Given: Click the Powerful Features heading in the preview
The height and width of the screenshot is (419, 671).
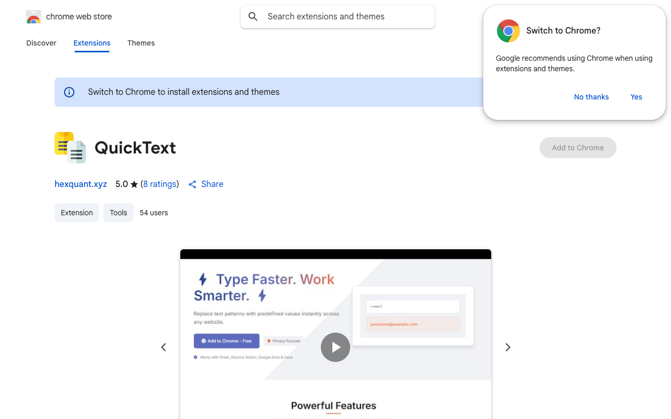Looking at the screenshot, I should coord(333,405).
